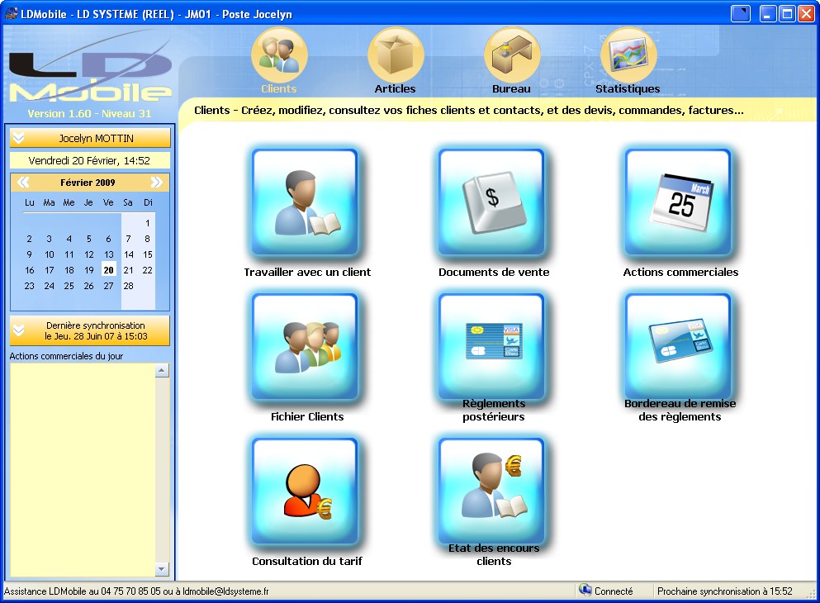Open the Statistiques chart icon
This screenshot has width=820, height=603.
[x=628, y=55]
